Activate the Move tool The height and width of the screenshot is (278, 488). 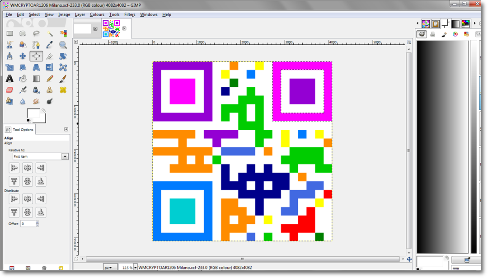(x=23, y=56)
